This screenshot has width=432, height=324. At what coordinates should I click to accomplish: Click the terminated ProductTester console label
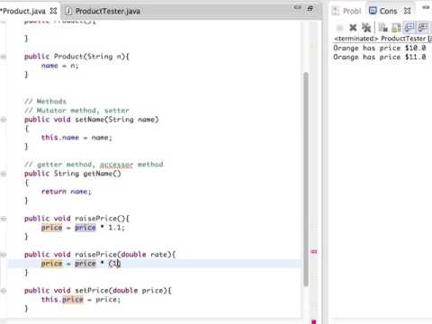(382, 39)
